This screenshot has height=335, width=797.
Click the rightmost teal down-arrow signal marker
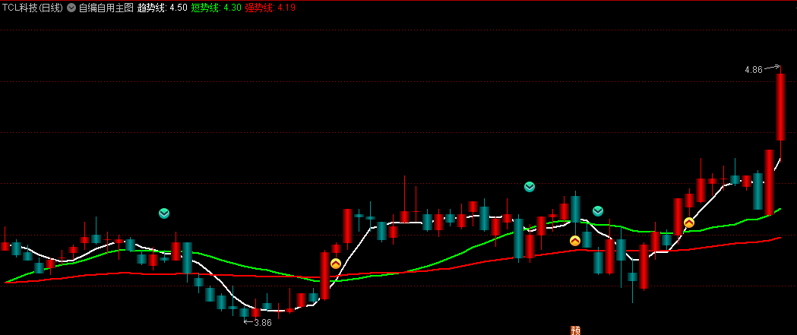(x=598, y=210)
